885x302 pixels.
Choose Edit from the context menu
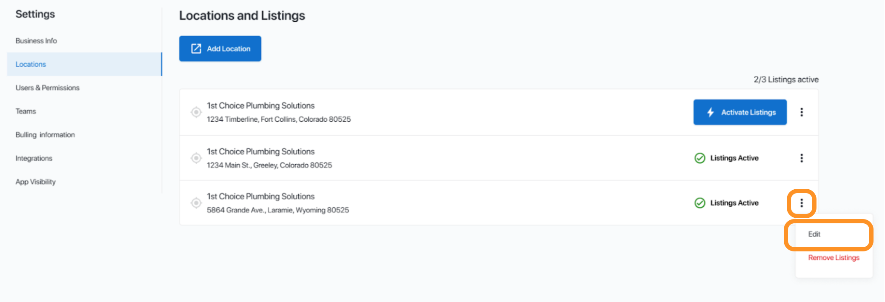click(x=814, y=234)
